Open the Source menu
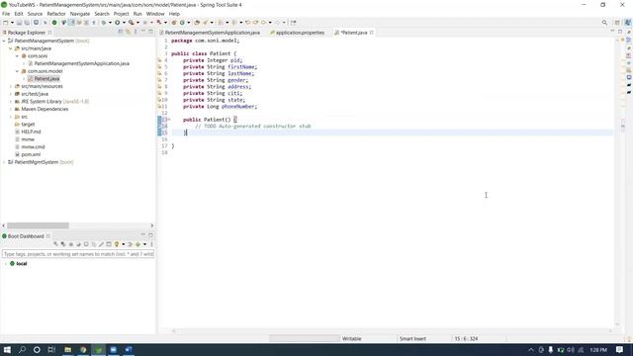The width and height of the screenshot is (633, 356). 35,14
